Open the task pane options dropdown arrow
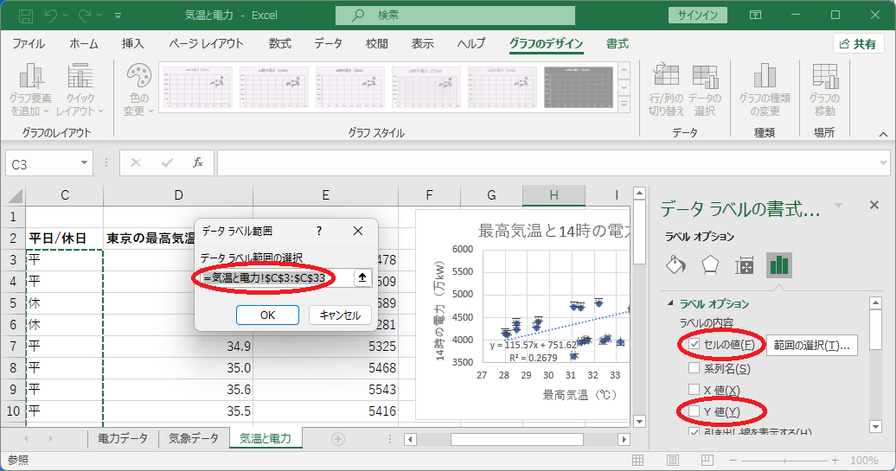896x471 pixels. 838,205
